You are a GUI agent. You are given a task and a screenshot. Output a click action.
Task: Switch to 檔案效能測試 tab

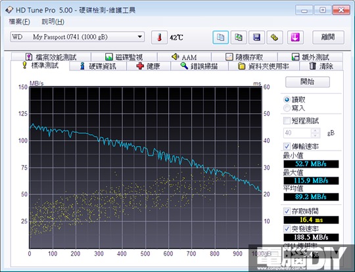(x=51, y=57)
